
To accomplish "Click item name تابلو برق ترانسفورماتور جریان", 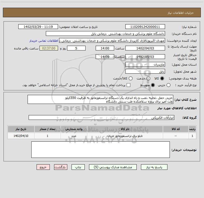I will click(x=125, y=136).
